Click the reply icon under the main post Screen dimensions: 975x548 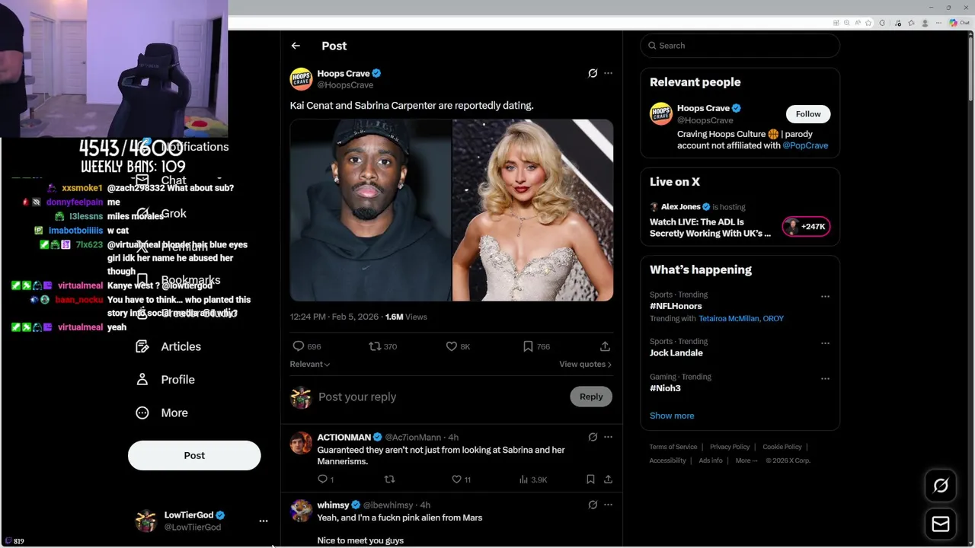(299, 346)
